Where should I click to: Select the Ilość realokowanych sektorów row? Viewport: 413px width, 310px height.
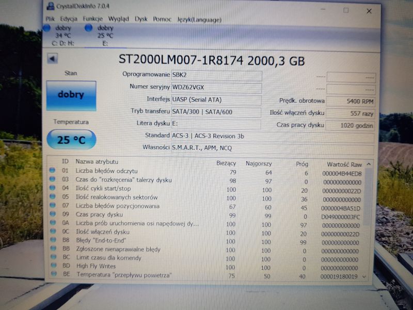(x=206, y=198)
